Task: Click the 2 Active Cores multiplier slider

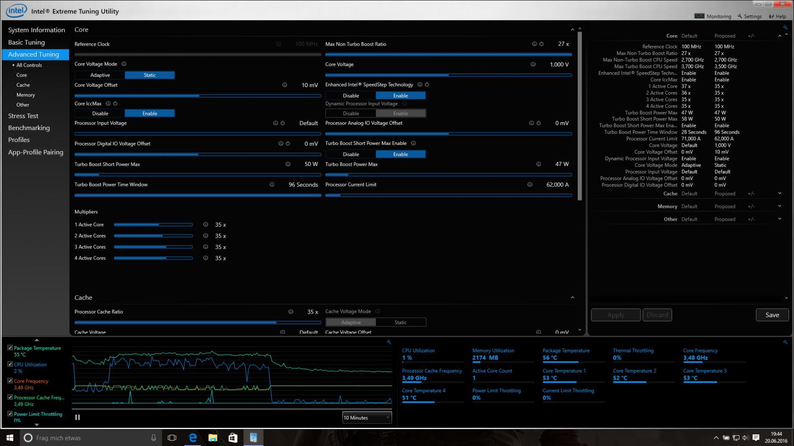Action: coord(153,236)
